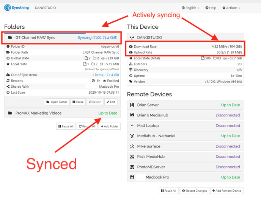Image resolution: width=261 pixels, height=200 pixels.
Task: Click the folder Rescan button
Action: click(95, 102)
